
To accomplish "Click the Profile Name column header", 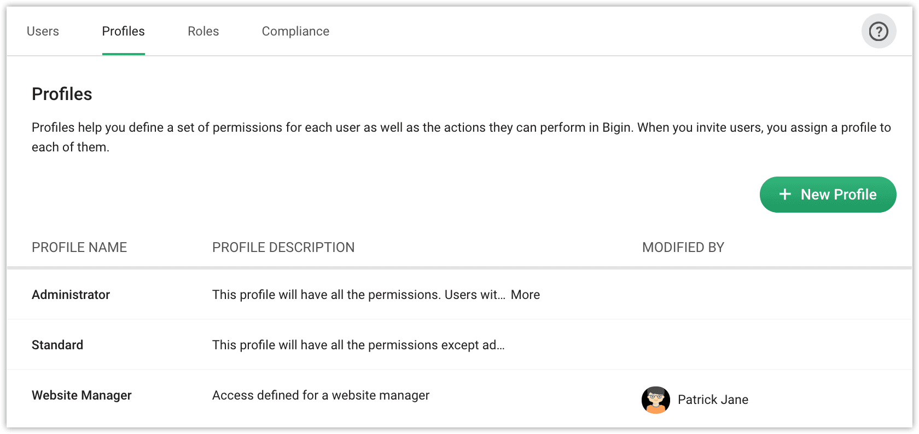I will coord(79,248).
